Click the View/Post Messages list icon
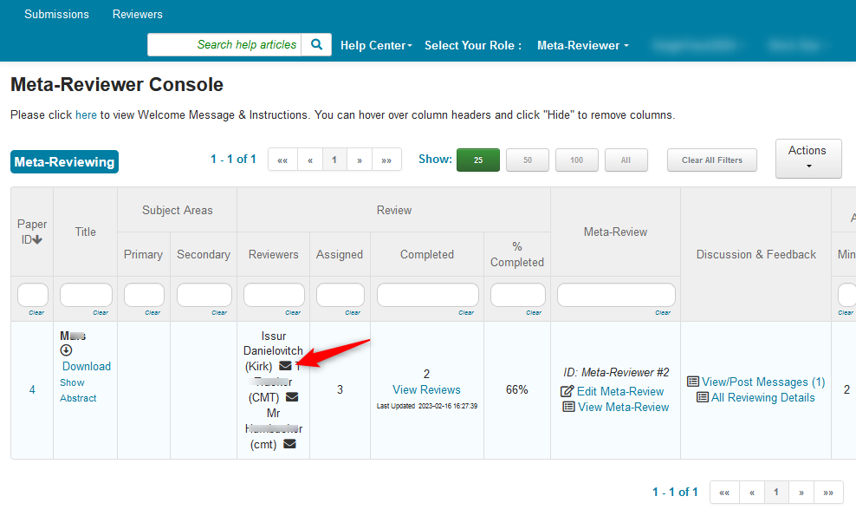This screenshot has width=856, height=529. point(693,382)
